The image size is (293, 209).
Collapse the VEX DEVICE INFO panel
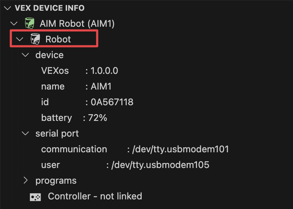click(x=7, y=8)
